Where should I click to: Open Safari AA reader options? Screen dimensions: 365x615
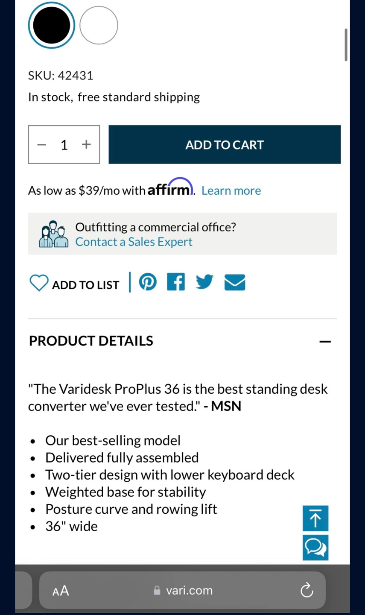(x=61, y=591)
